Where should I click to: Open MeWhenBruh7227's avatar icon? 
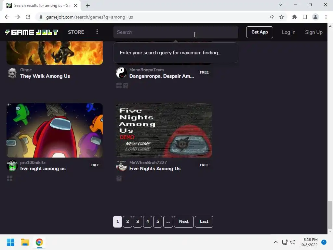pos(122,166)
